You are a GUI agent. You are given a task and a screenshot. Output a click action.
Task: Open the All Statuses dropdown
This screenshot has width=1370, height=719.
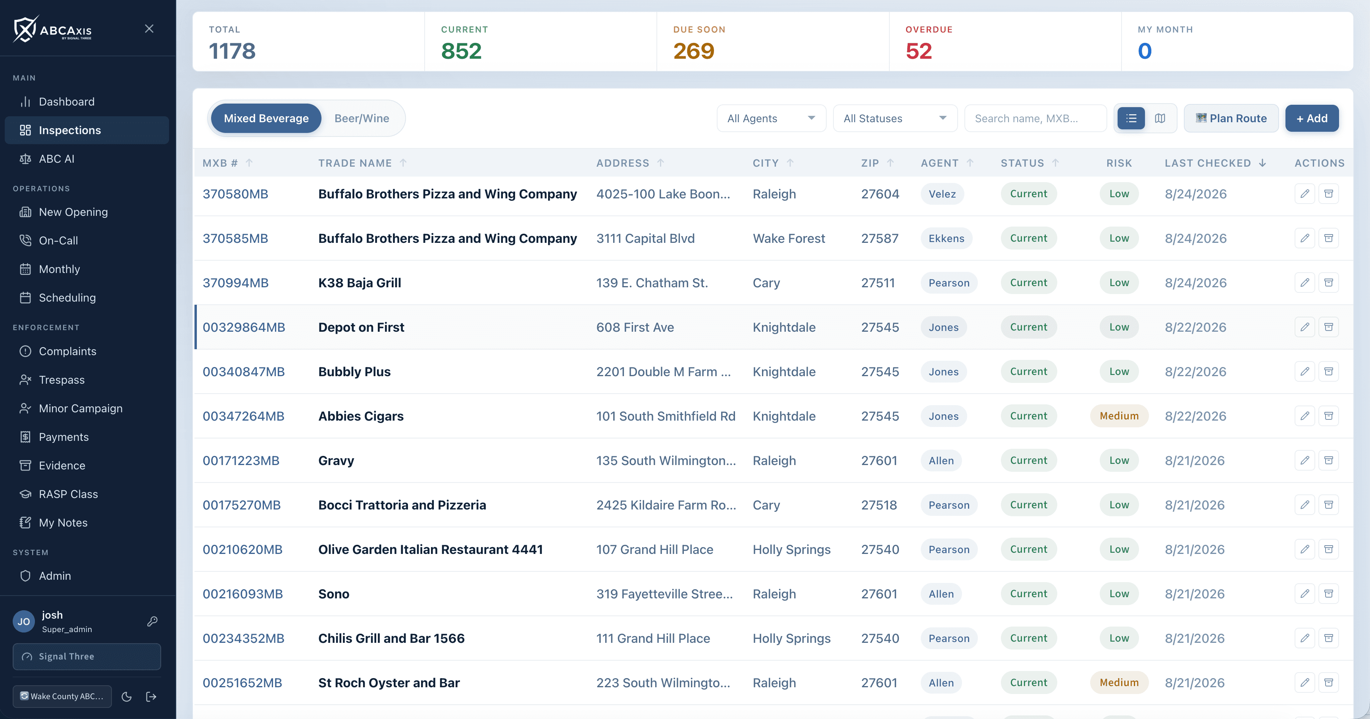pos(895,118)
